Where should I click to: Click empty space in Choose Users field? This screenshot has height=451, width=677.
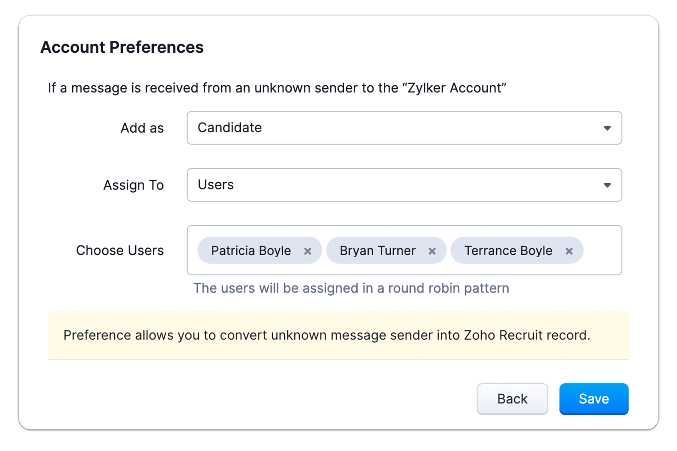click(602, 250)
